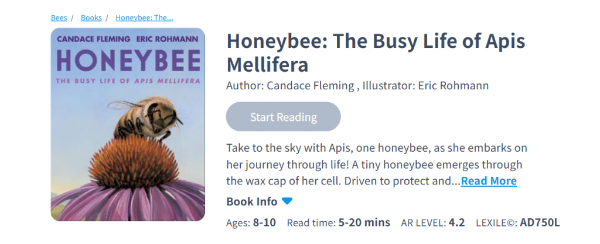Expand the Book Info section label

point(252,202)
